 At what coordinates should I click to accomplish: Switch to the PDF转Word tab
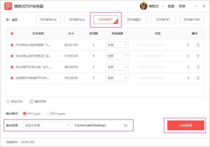(48, 20)
